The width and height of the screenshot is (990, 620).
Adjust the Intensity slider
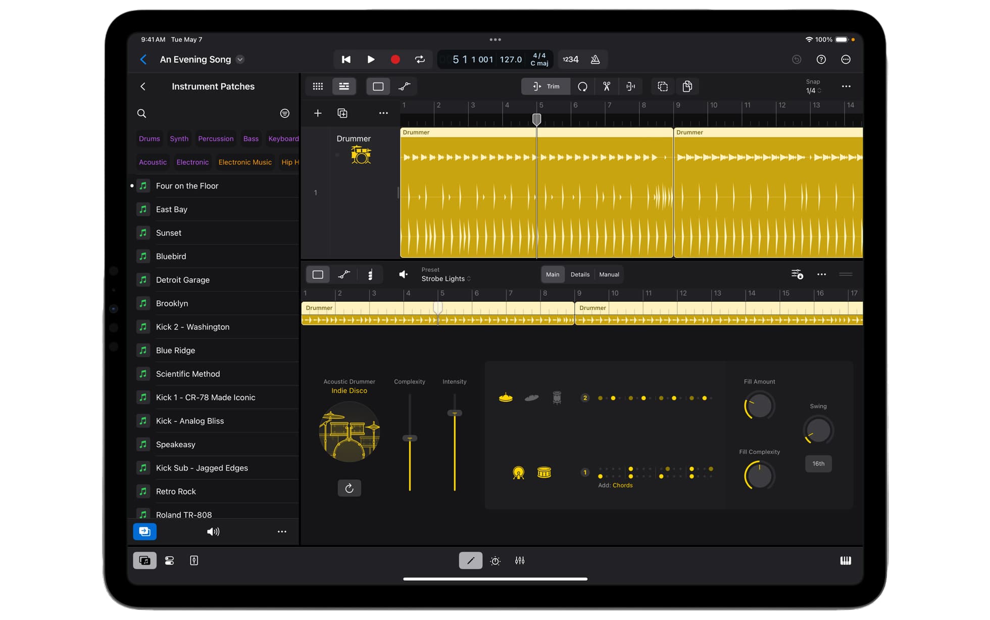pos(455,413)
